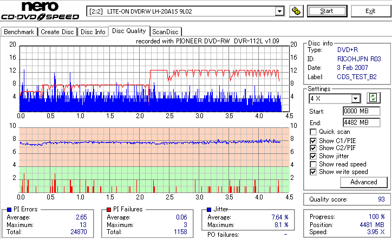Go to the Disc Info tab
This screenshot has width=392, height=239.
pyautogui.click(x=93, y=32)
